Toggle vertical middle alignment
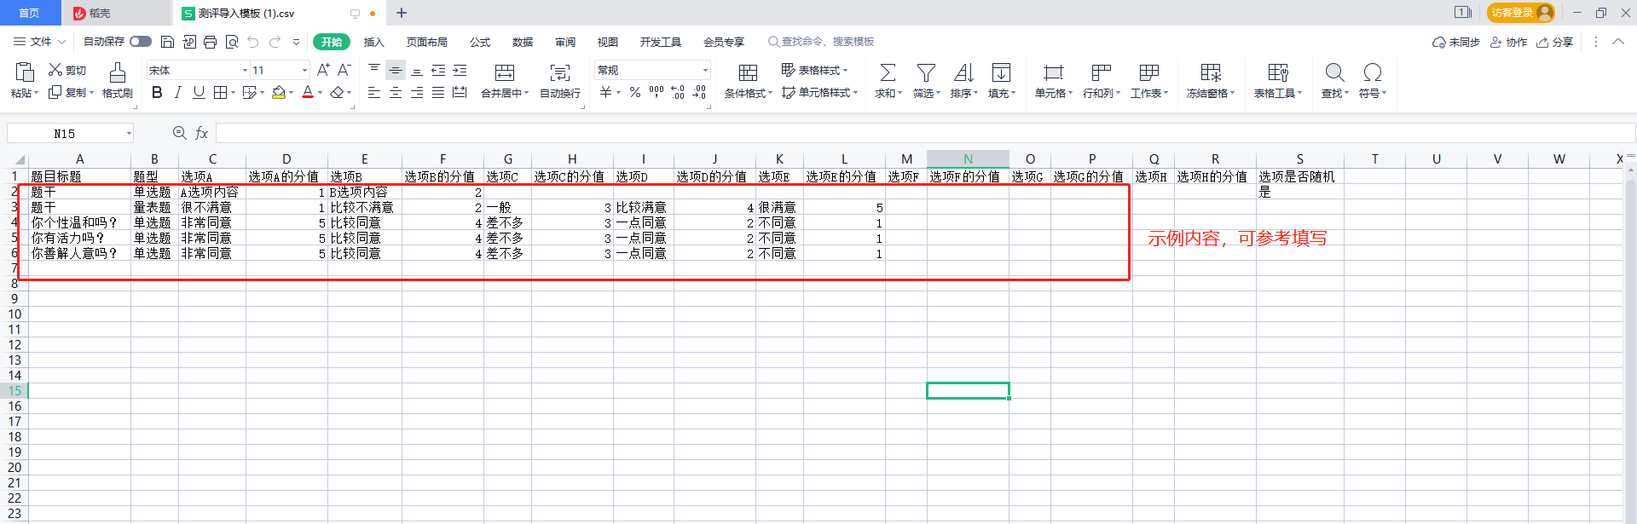1637x524 pixels. tap(396, 70)
